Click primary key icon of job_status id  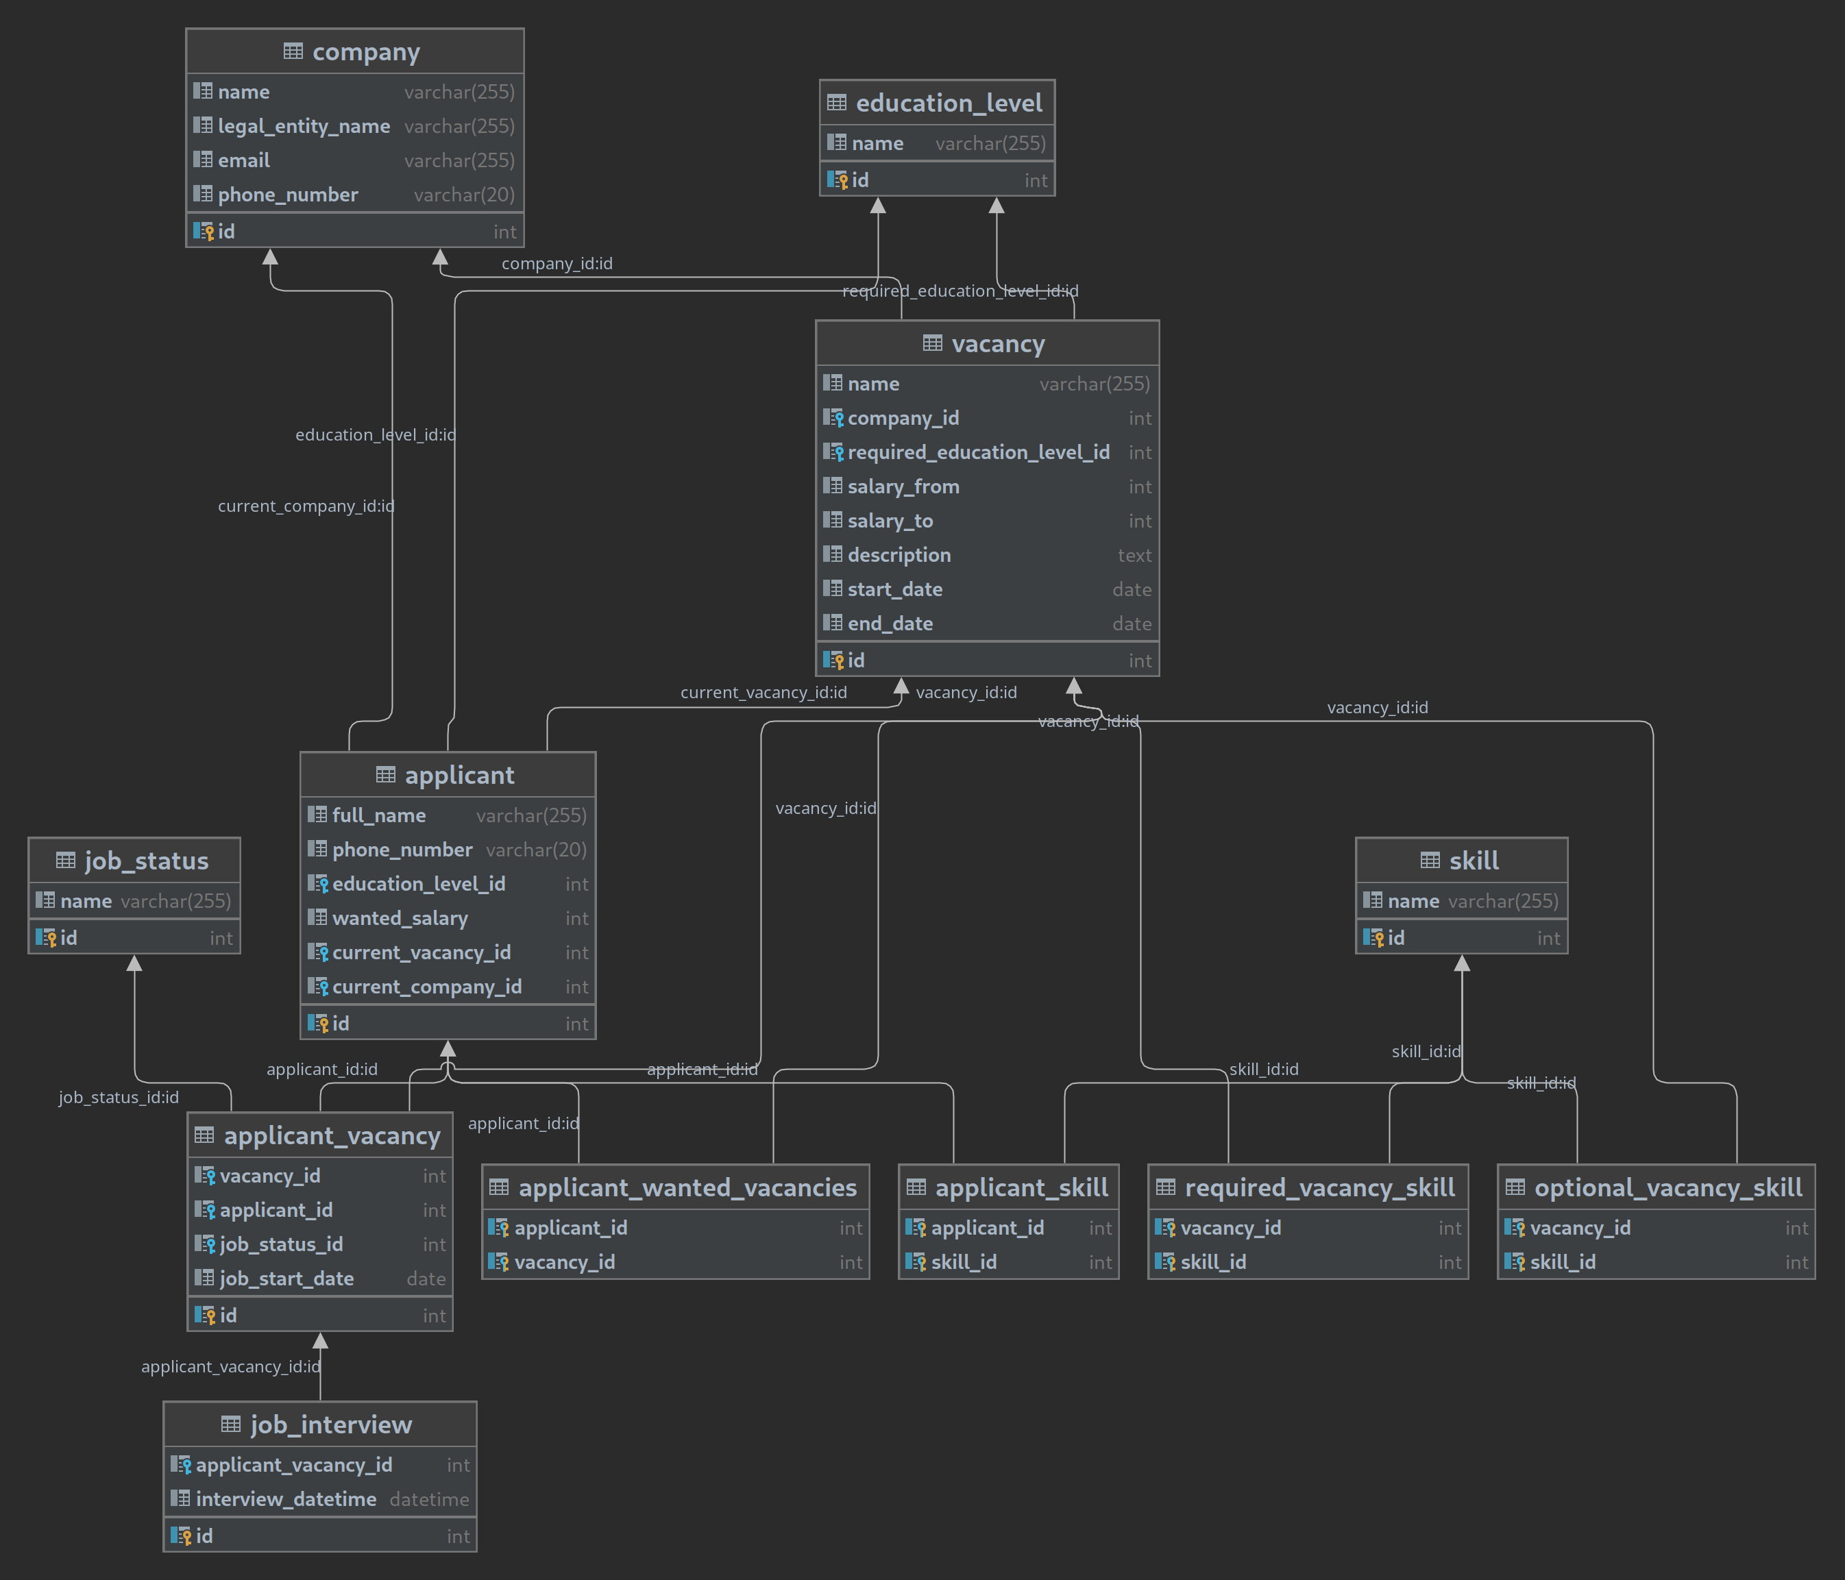pyautogui.click(x=45, y=938)
